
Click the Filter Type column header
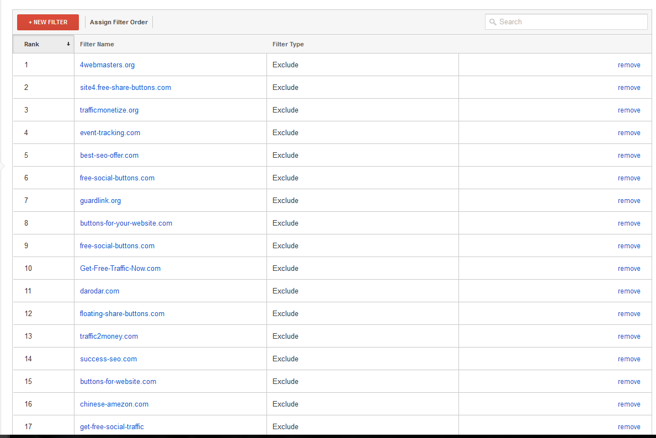(288, 44)
